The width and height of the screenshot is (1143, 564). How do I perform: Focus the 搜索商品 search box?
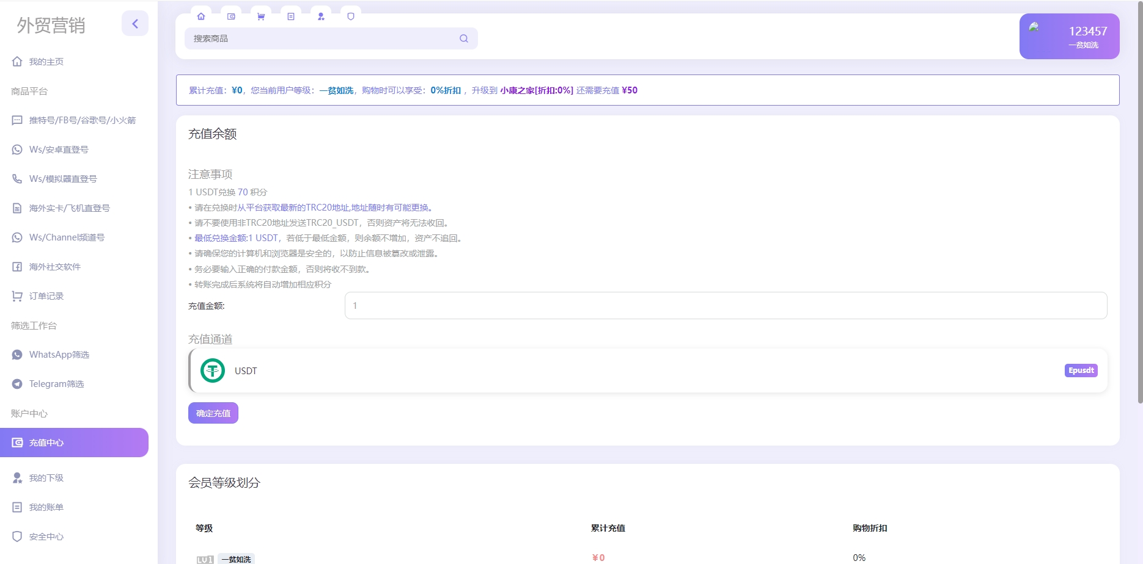click(331, 38)
